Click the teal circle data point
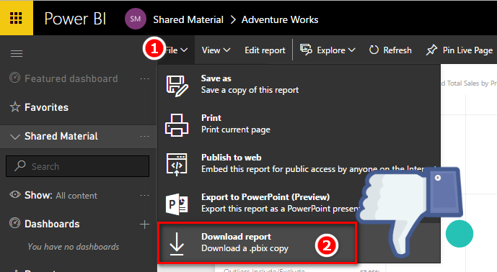This screenshot has width=497, height=272. pyautogui.click(x=459, y=234)
